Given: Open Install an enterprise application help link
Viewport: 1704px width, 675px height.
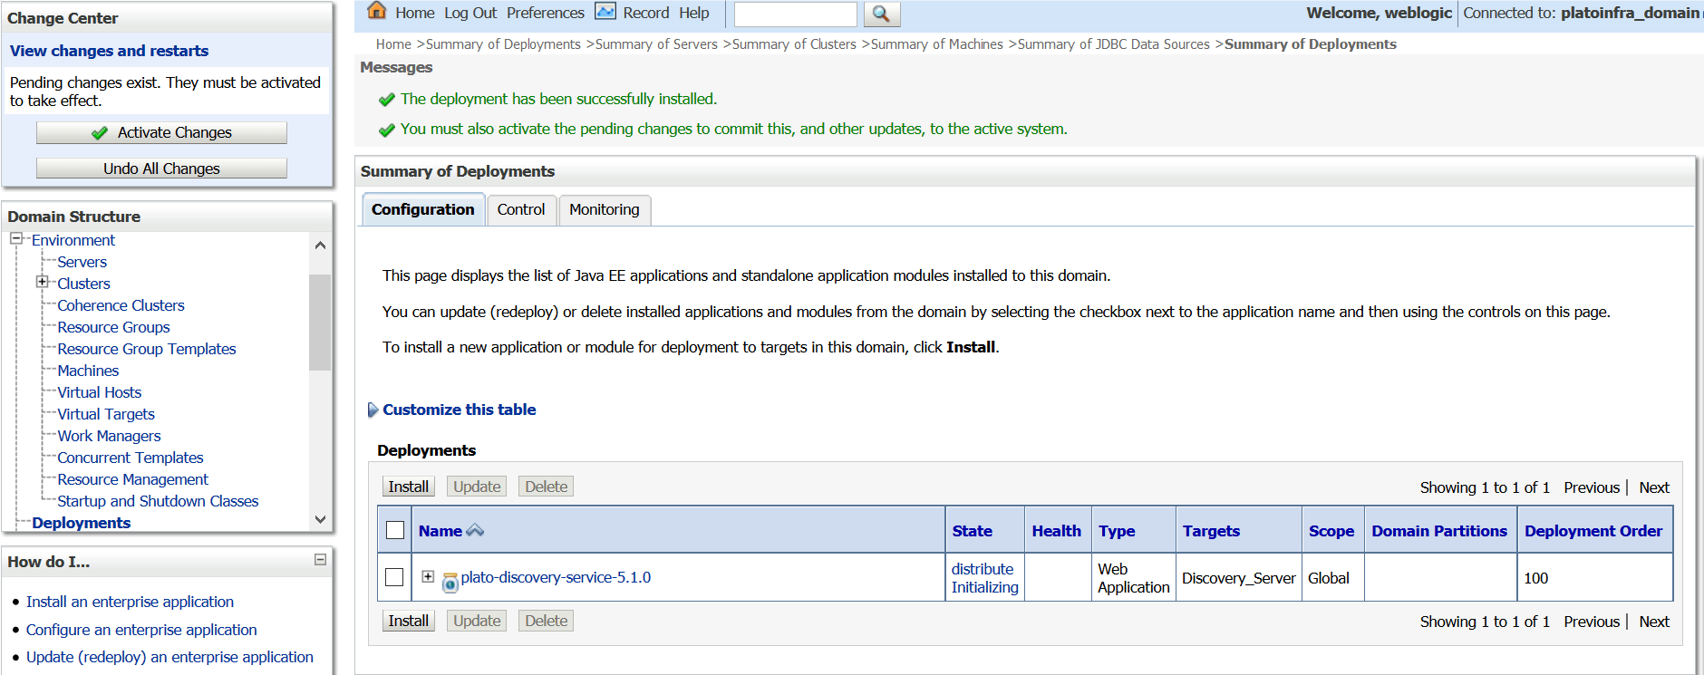Looking at the screenshot, I should [130, 602].
